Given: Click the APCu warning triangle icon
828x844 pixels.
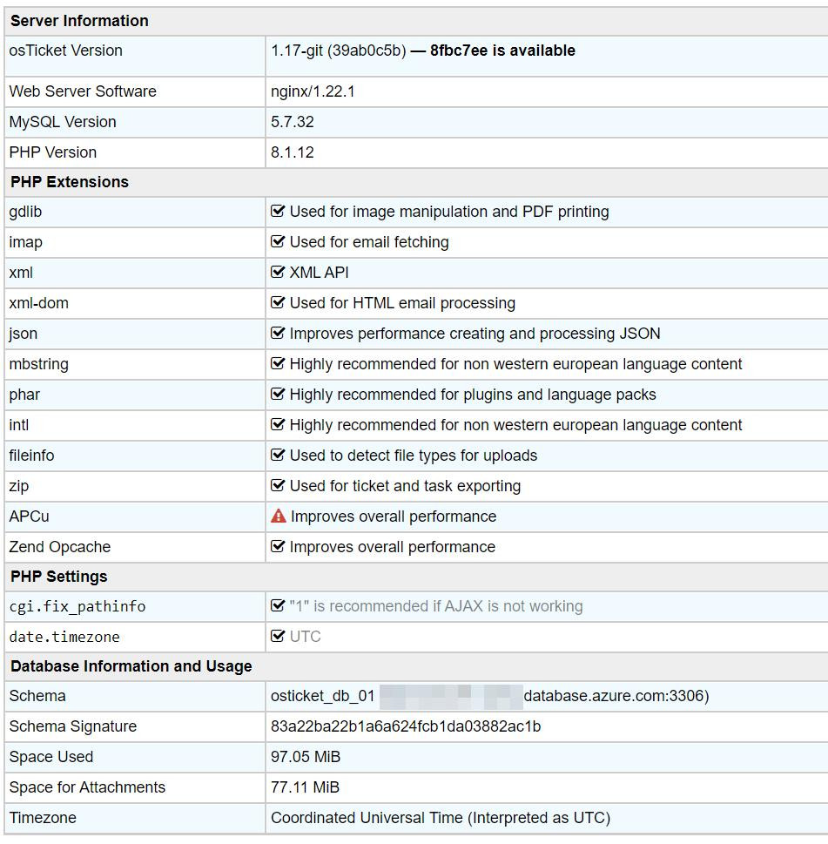Looking at the screenshot, I should 279,517.
